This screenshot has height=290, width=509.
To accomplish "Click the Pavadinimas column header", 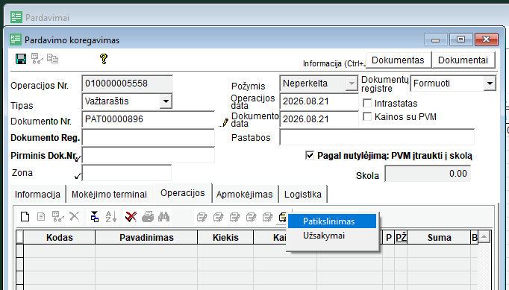I will point(146,238).
